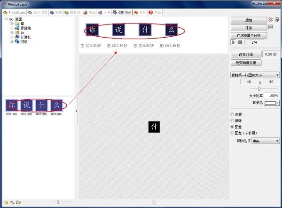This screenshot has height=208, width=282.
Task: Select the 图像 radio option
Action: click(232, 127)
